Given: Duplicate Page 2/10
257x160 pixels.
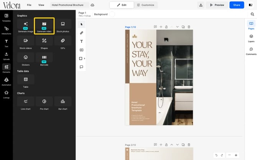Looking at the screenshot, I should (x=183, y=145).
